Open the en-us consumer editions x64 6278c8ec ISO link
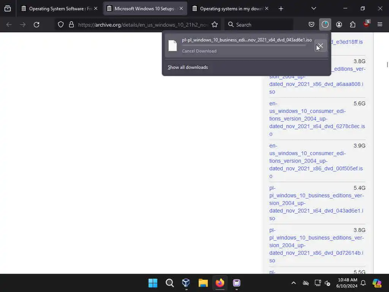This screenshot has height=292, width=389. pos(317,119)
